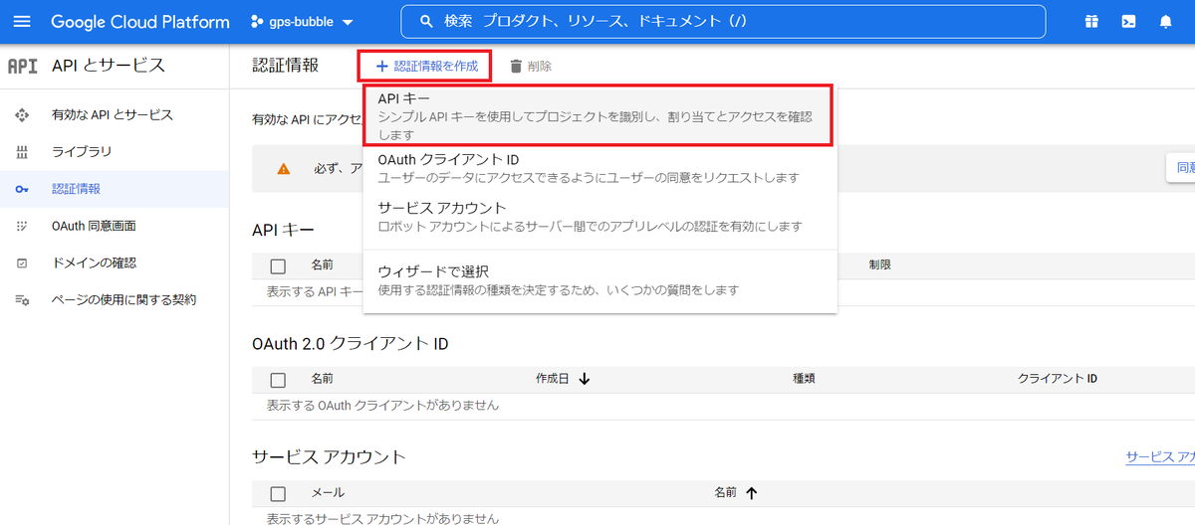Click メール column header
This screenshot has width=1195, height=525.
pyautogui.click(x=328, y=492)
